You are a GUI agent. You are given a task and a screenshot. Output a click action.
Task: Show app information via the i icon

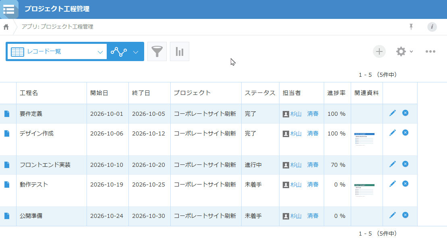click(432, 27)
